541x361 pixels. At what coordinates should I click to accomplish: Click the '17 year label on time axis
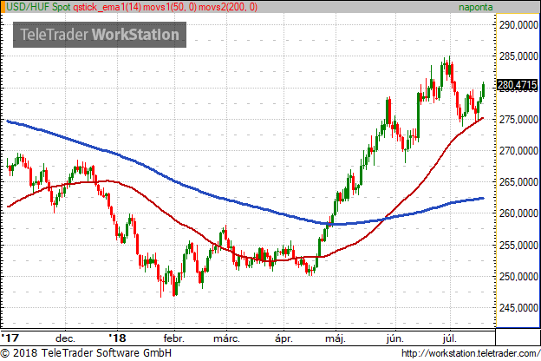pyautogui.click(x=10, y=338)
